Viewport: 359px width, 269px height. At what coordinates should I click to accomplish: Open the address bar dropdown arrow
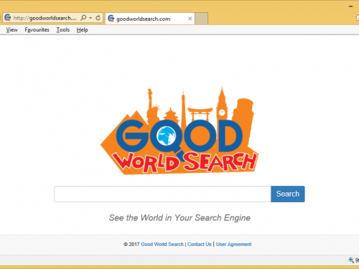[x=90, y=18]
